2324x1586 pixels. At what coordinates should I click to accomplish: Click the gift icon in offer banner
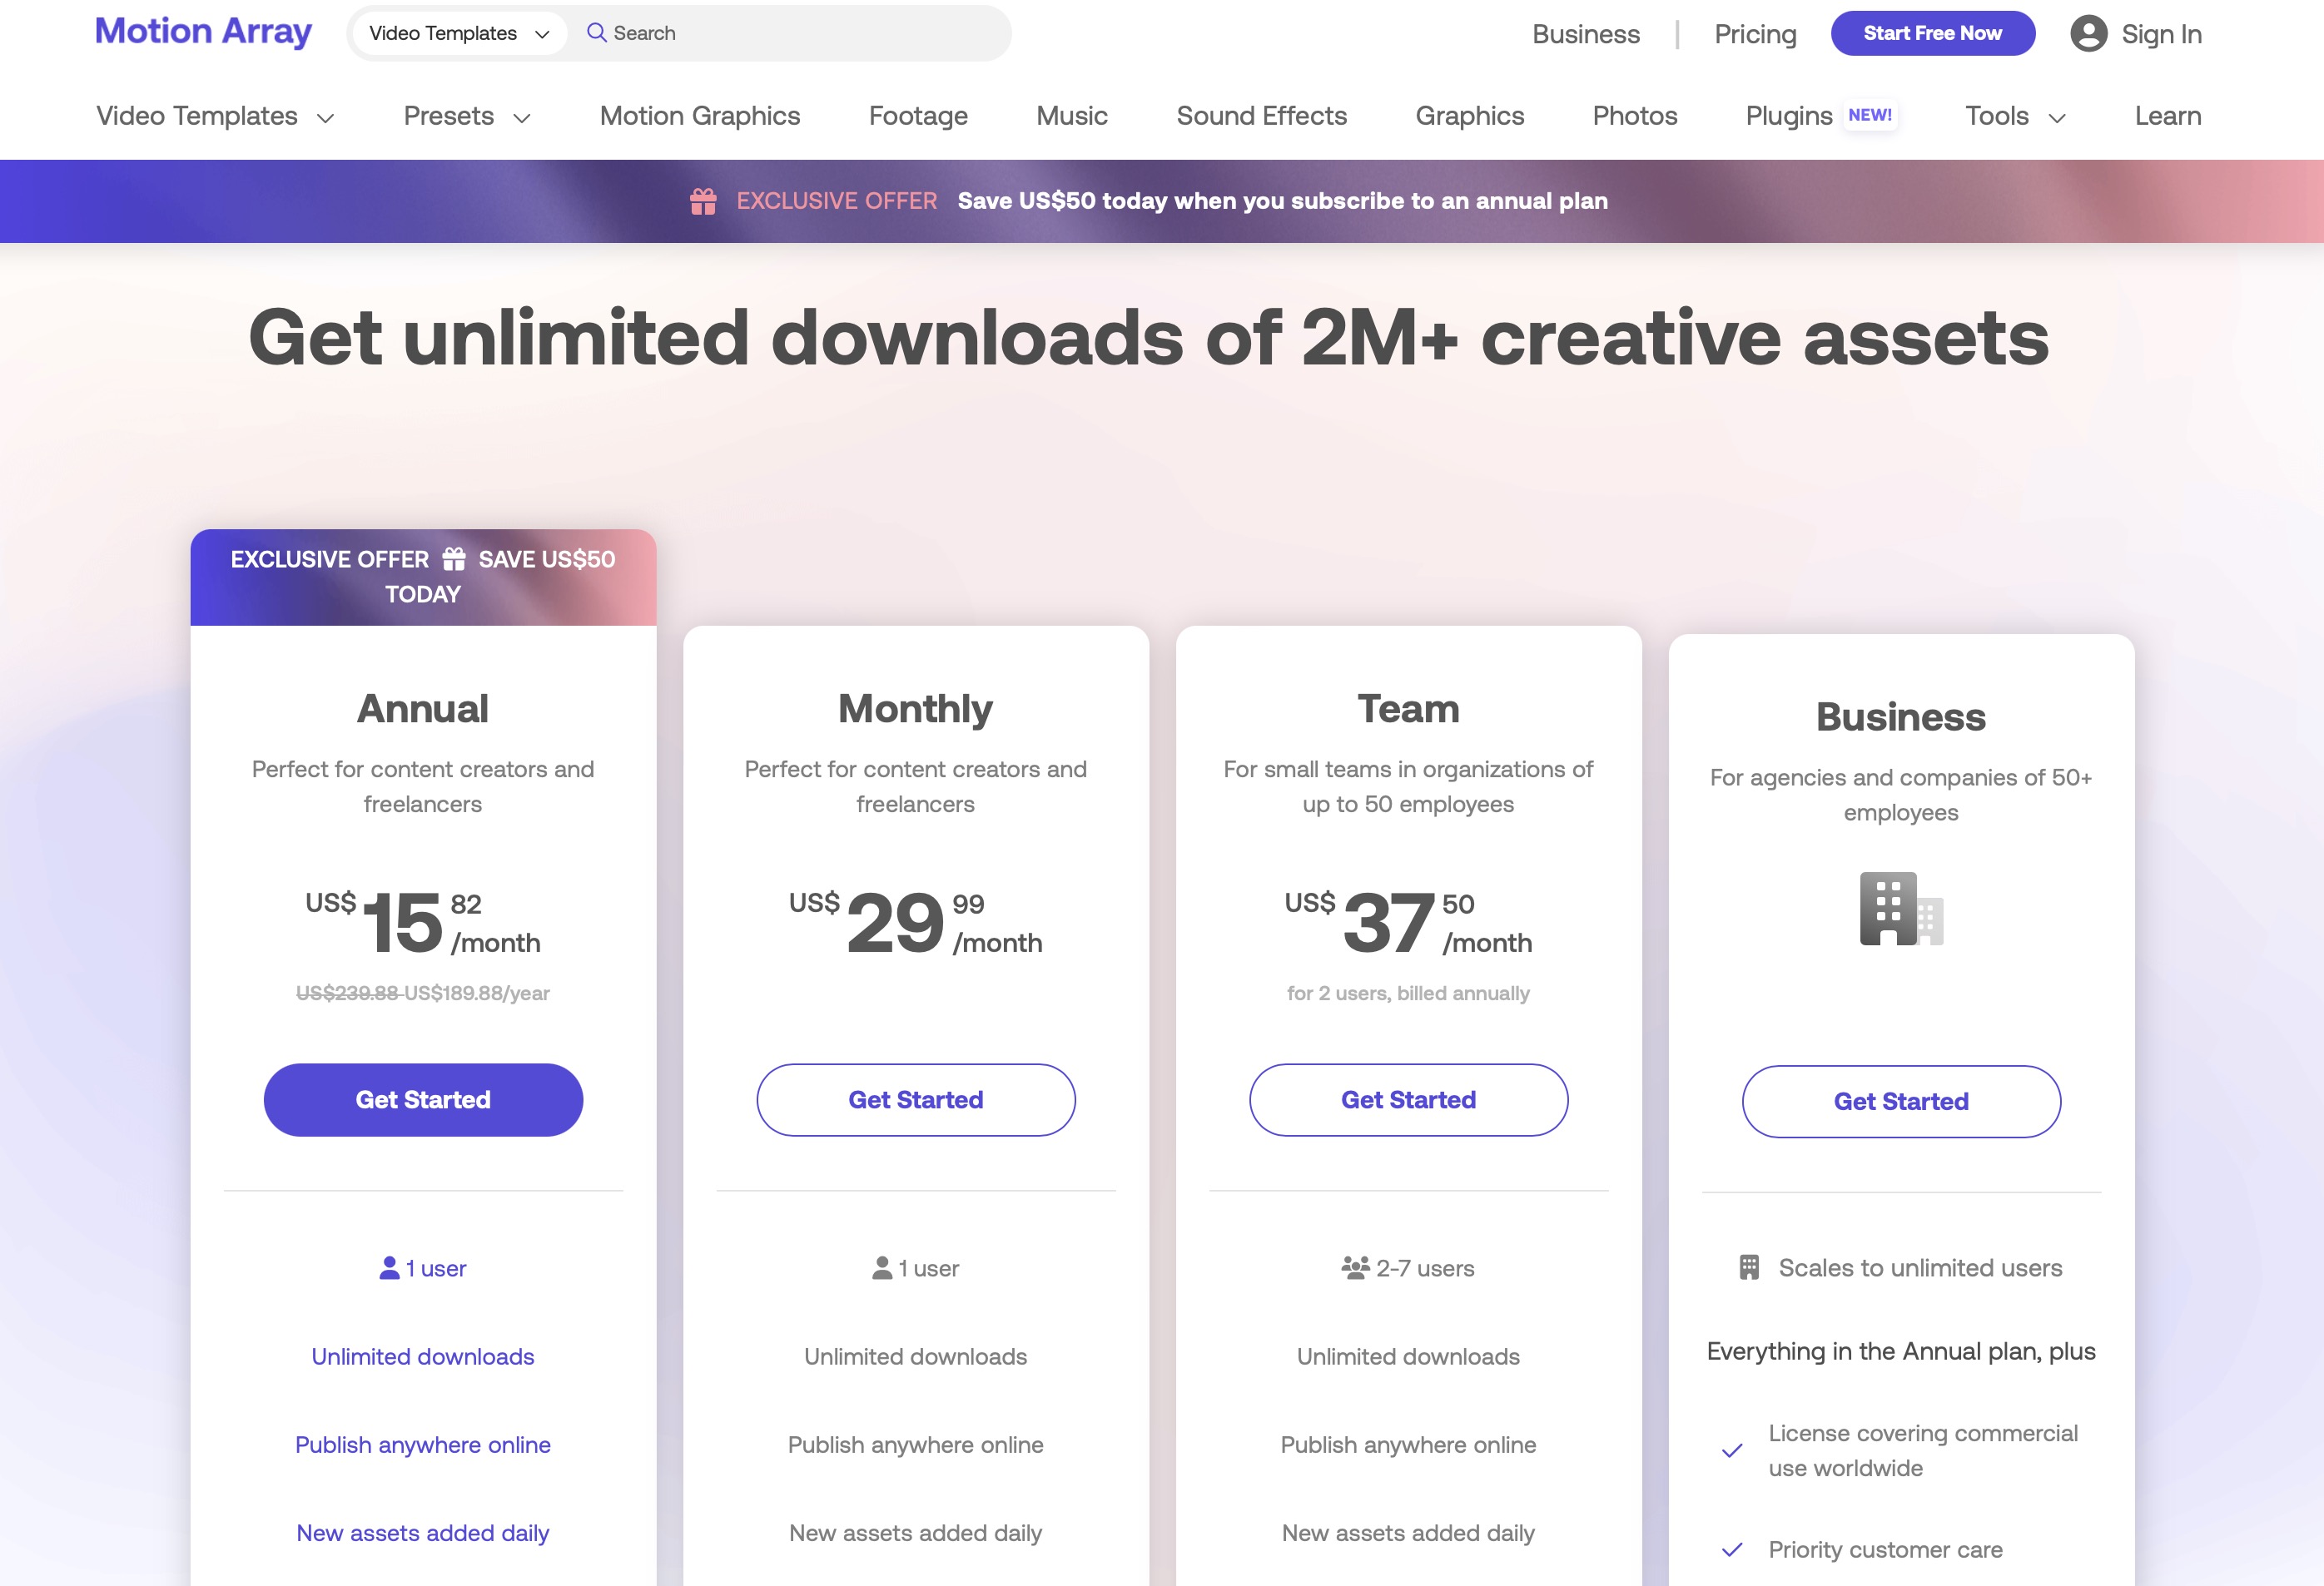pyautogui.click(x=703, y=201)
